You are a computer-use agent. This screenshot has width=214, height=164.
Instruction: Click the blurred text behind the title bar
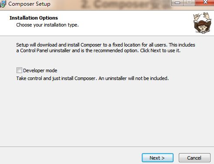[125, 4]
